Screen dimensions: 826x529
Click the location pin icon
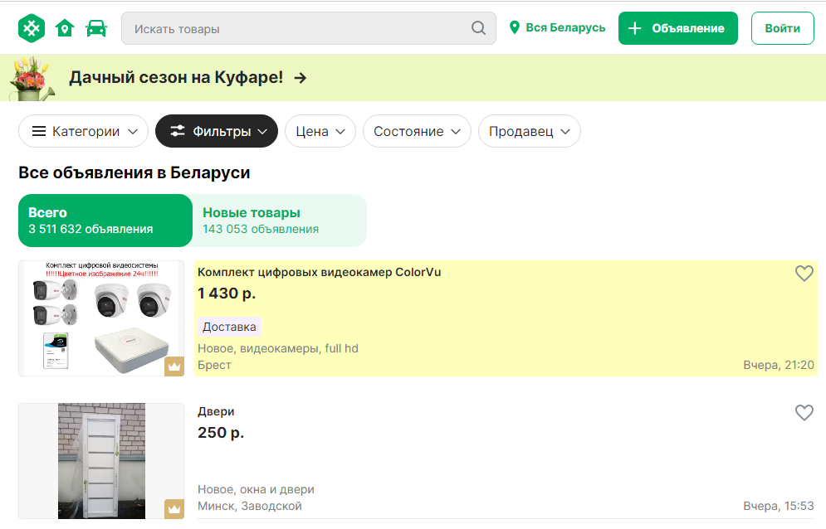coord(515,27)
